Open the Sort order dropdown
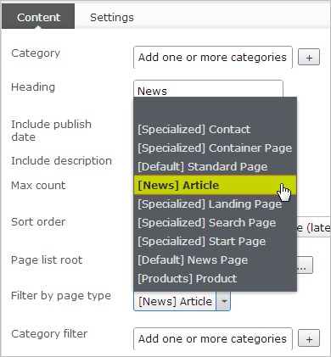This screenshot has height=357, width=331. click(313, 227)
